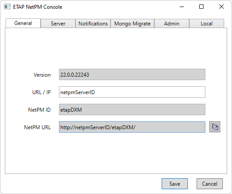The height and width of the screenshot is (194, 232).
Task: Click the ETAP NetPM Console app icon
Action: (7, 7)
